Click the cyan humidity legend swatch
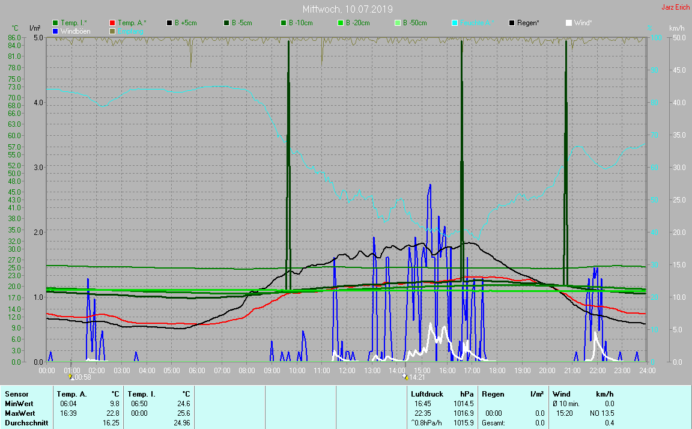This screenshot has width=692, height=429. tap(455, 23)
